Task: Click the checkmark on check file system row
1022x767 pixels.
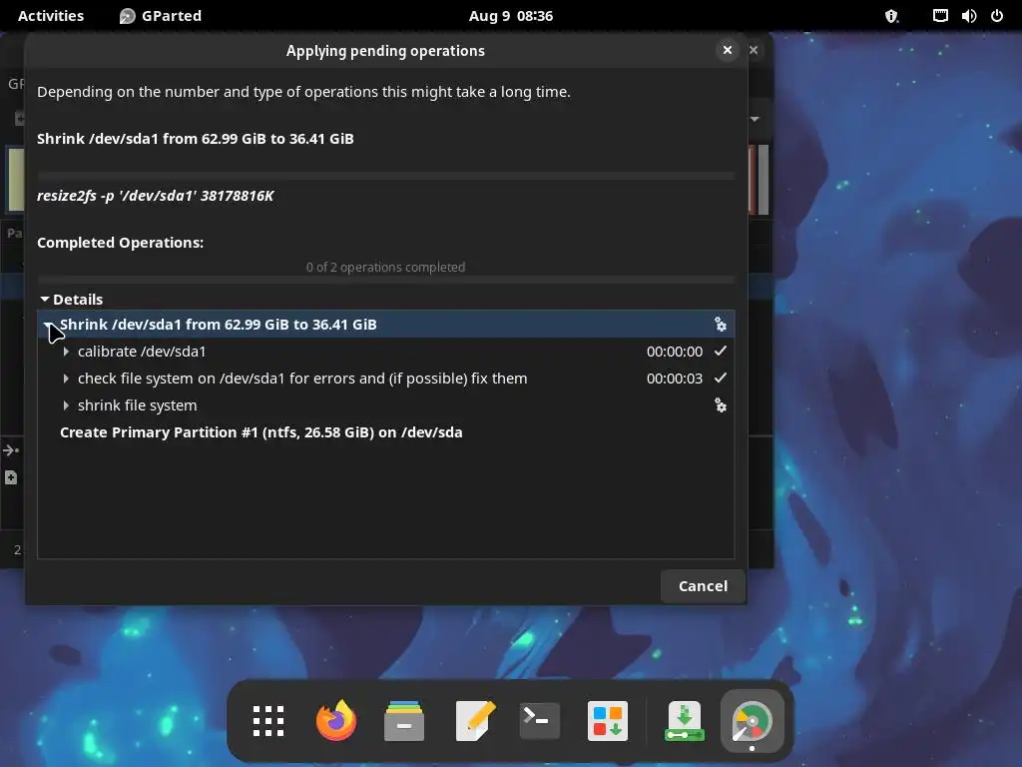Action: 721,379
